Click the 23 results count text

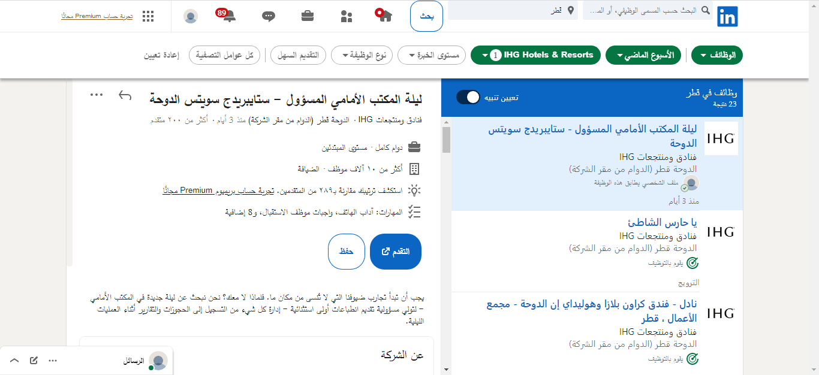(x=724, y=104)
